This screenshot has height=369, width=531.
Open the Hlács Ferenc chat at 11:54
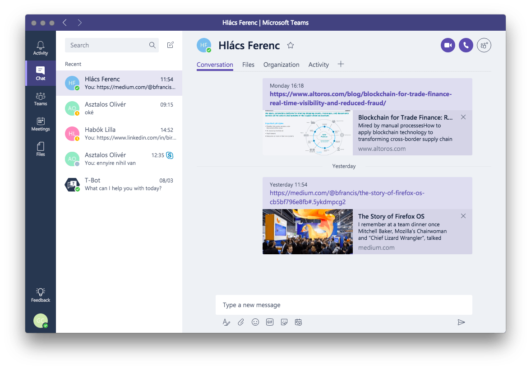[x=119, y=83]
